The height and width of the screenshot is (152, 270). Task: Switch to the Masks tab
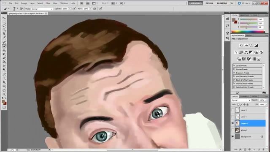(249, 35)
